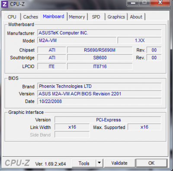Image resolution: width=173 pixels, height=171 pixels.
Task: Click the Tools button
Action: pos(84,163)
